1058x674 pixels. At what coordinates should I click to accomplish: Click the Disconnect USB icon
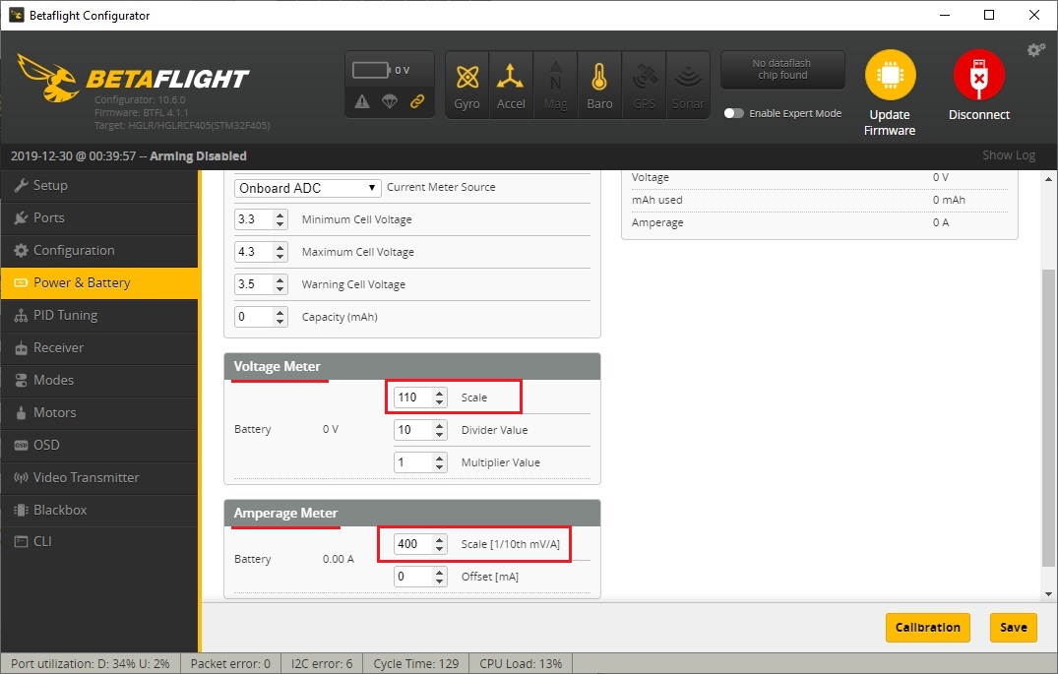[x=978, y=75]
